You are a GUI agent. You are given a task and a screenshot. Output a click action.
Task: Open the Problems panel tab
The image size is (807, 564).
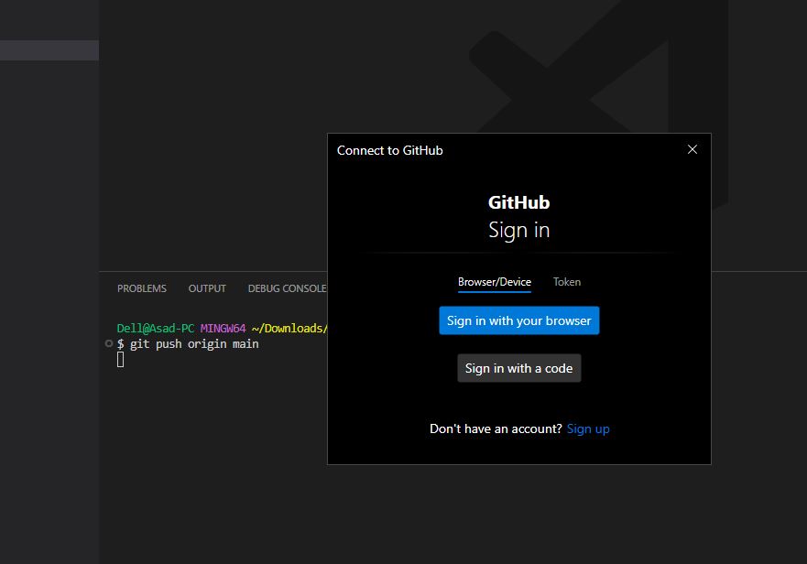point(142,288)
